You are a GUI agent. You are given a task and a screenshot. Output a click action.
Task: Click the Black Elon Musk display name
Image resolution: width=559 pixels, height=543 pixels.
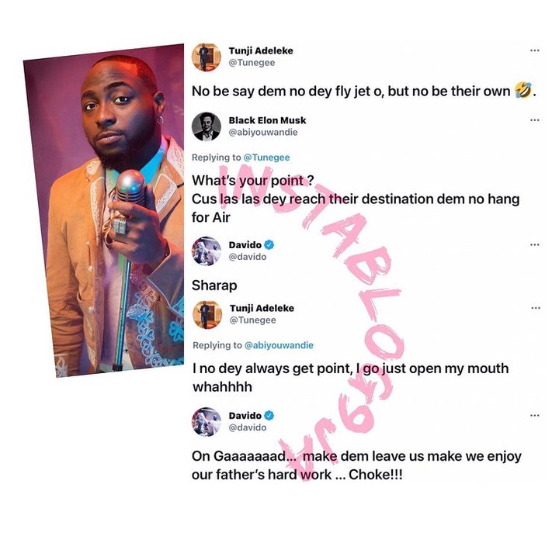pos(267,120)
